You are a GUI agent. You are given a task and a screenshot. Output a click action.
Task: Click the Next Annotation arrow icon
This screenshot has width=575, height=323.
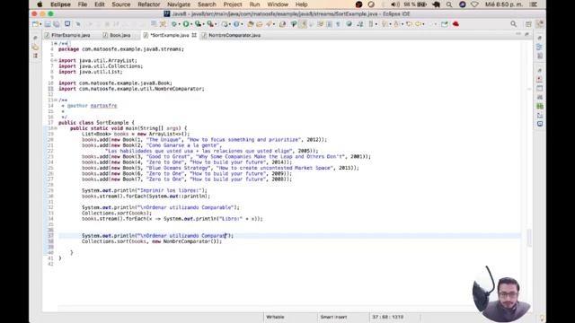384,24
